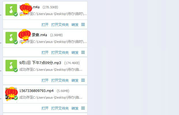Open more options menu for 2.96MB recording
This screenshot has width=179, height=115.
[x=83, y=52]
